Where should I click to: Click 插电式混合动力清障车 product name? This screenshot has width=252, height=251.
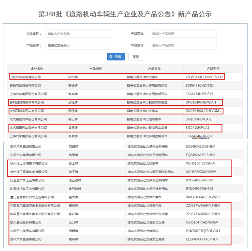point(143,231)
